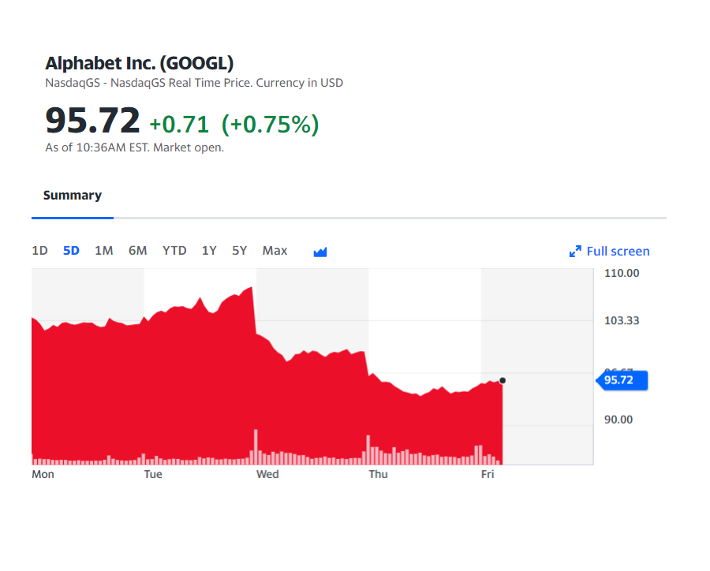Click the Thu label on the time axis
The width and height of the screenshot is (710, 571).
pos(378,474)
